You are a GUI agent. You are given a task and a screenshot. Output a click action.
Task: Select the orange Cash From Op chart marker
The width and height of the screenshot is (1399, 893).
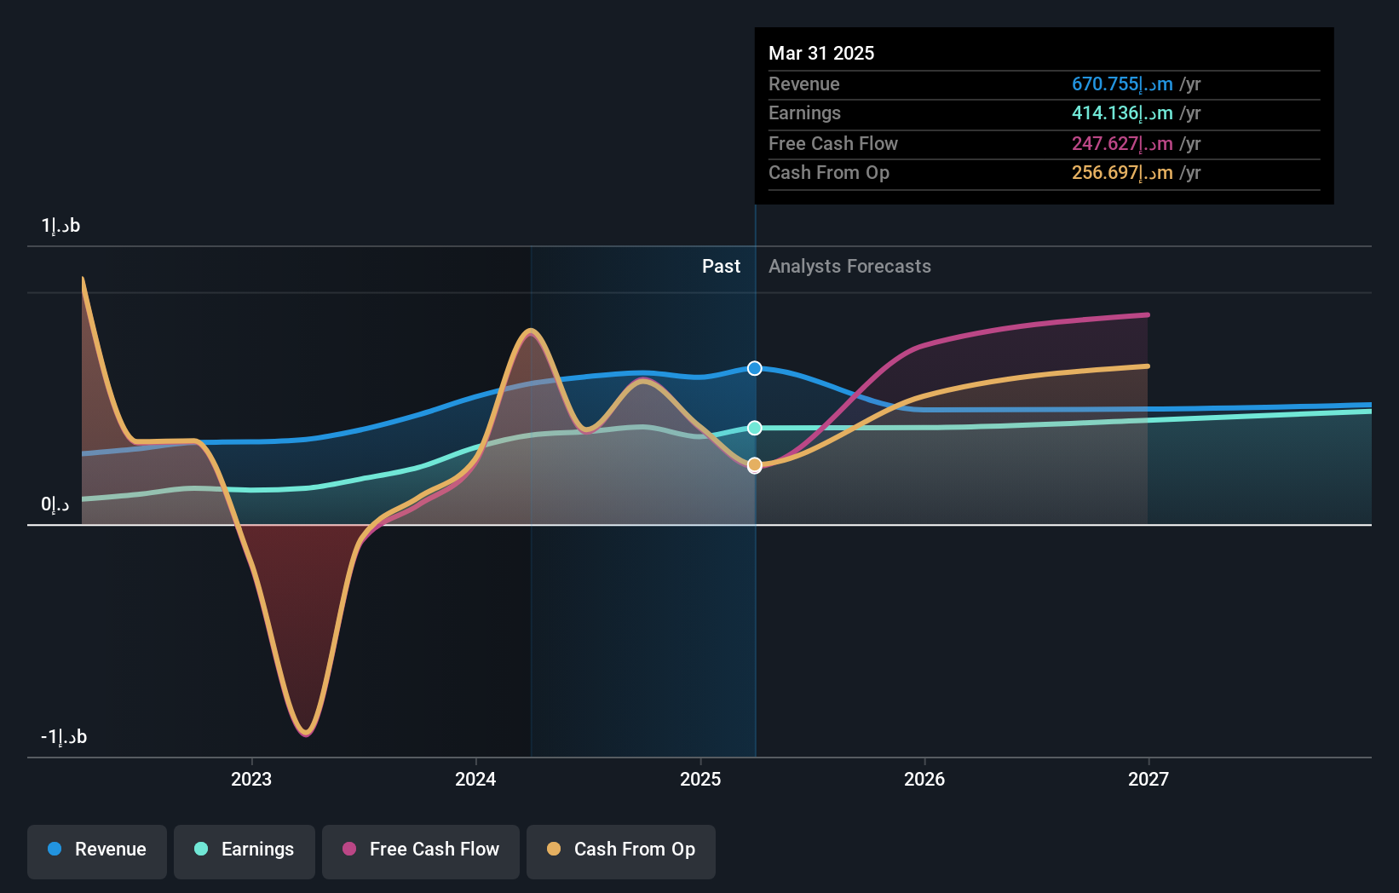754,464
